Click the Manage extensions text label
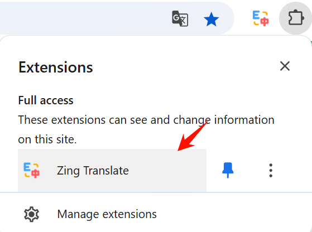312x232 pixels. click(x=107, y=214)
